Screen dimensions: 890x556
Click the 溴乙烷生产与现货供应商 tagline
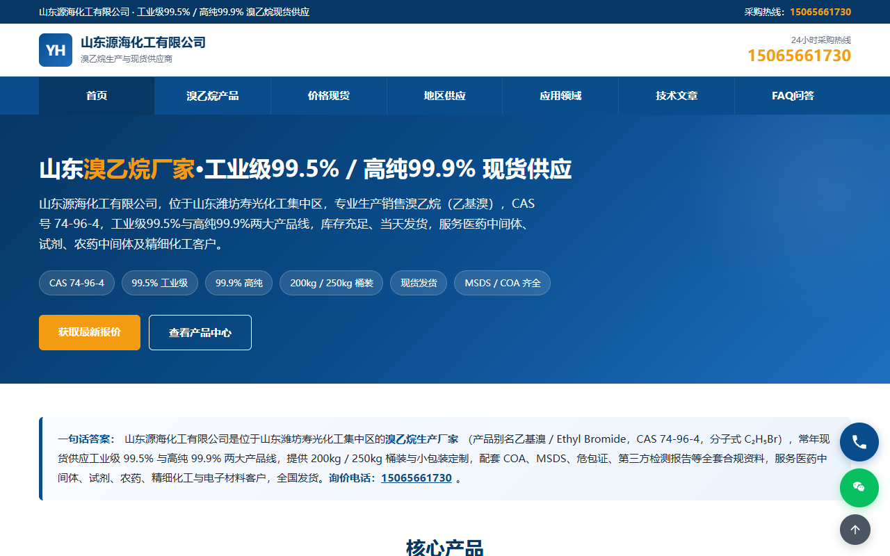tap(127, 59)
